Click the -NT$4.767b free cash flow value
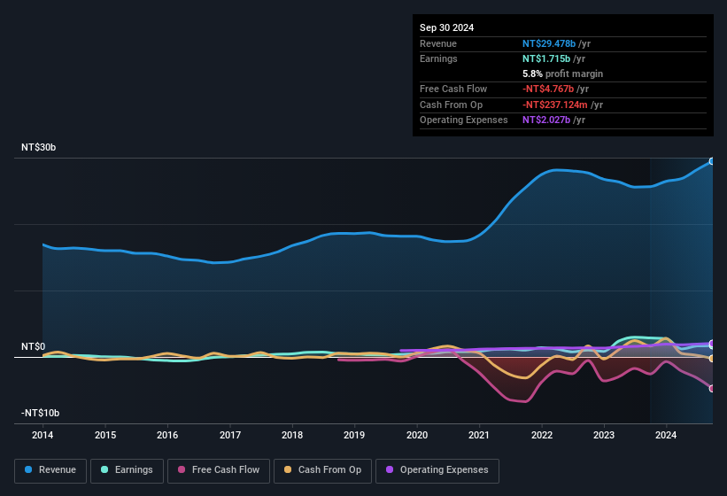The height and width of the screenshot is (496, 727). click(548, 89)
